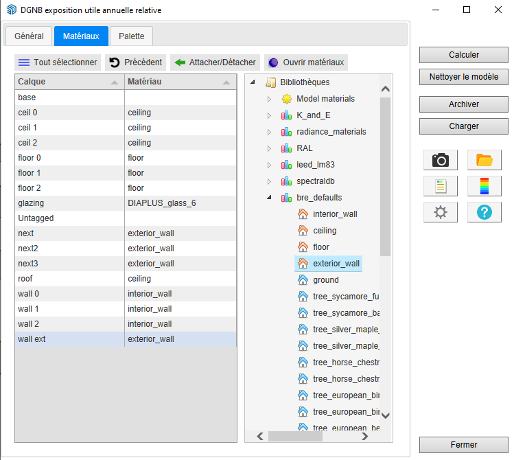
Task: Click Attacher/Détacher button
Action: coord(215,62)
